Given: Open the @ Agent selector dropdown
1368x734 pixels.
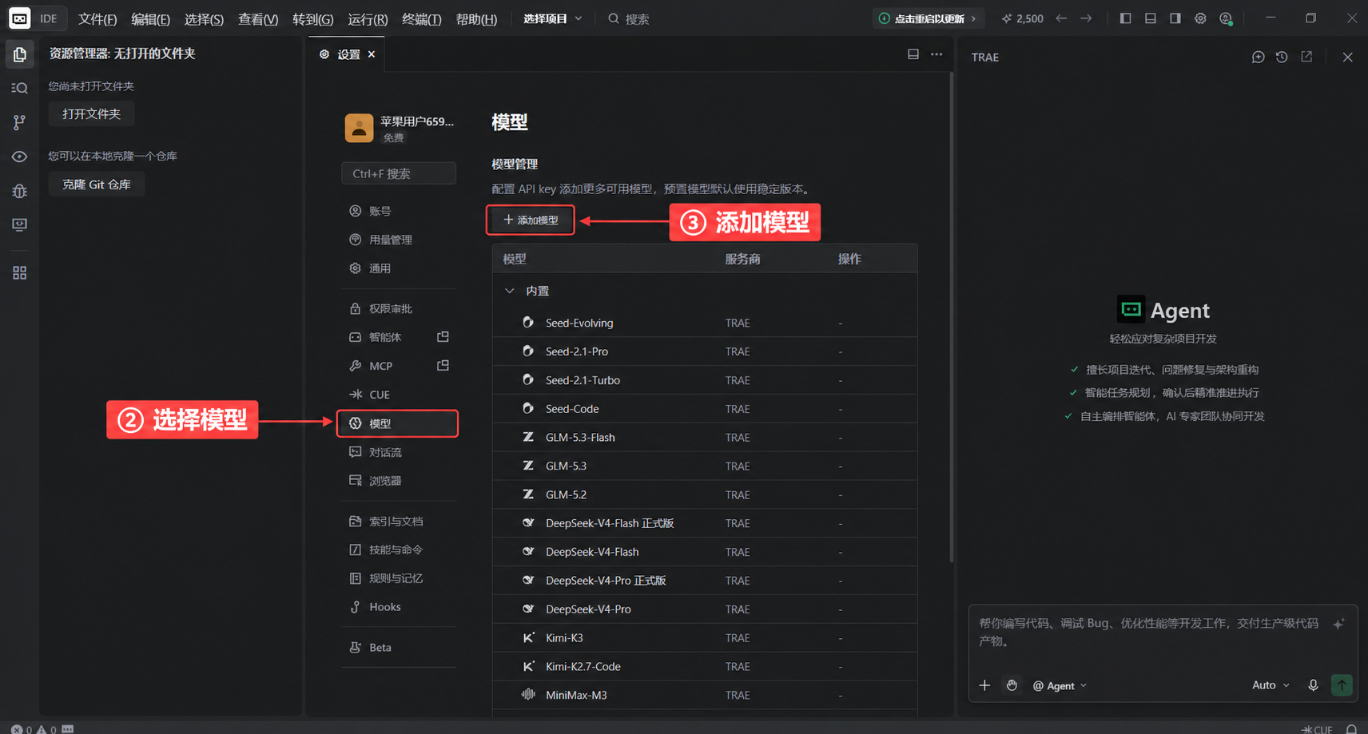Looking at the screenshot, I should [1060, 685].
